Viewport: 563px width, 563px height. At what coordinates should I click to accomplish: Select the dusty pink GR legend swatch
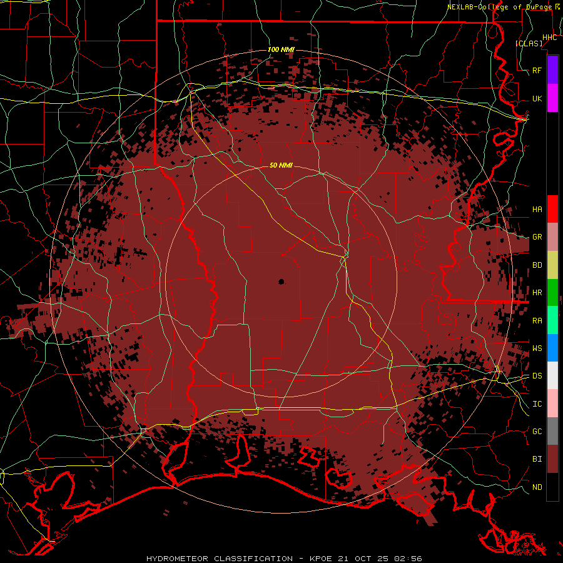point(552,237)
